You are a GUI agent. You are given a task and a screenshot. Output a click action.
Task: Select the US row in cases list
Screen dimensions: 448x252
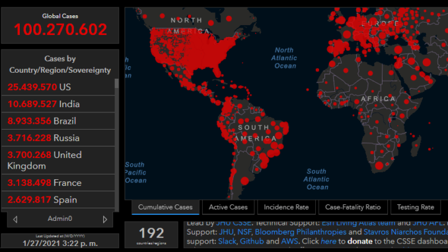(58, 87)
